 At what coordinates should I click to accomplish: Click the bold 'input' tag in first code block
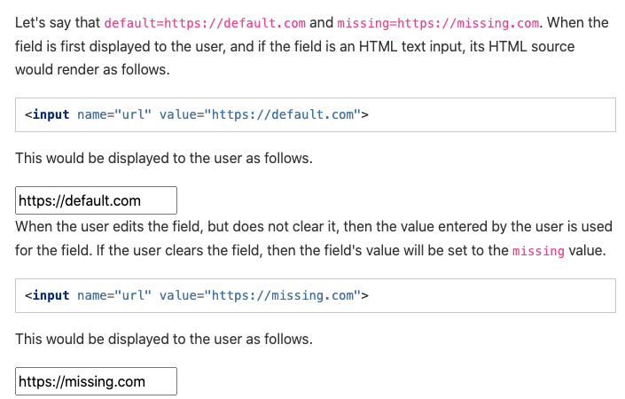(x=51, y=114)
